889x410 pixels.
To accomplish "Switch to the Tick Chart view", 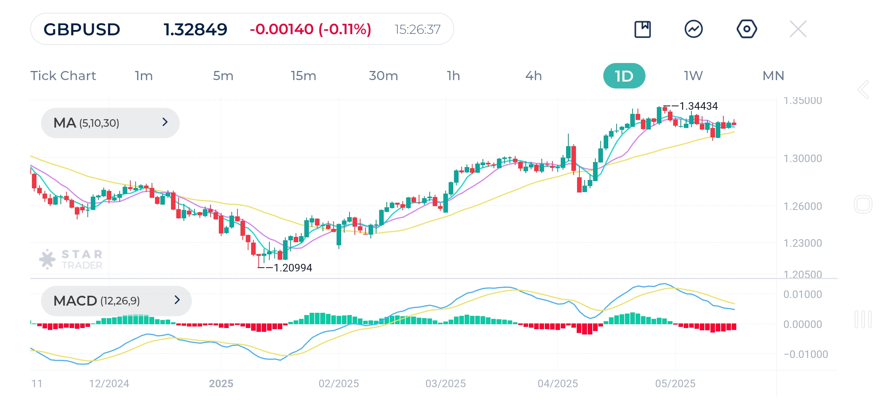I will pyautogui.click(x=63, y=76).
